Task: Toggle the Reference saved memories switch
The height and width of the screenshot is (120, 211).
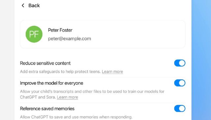Action: (180, 108)
